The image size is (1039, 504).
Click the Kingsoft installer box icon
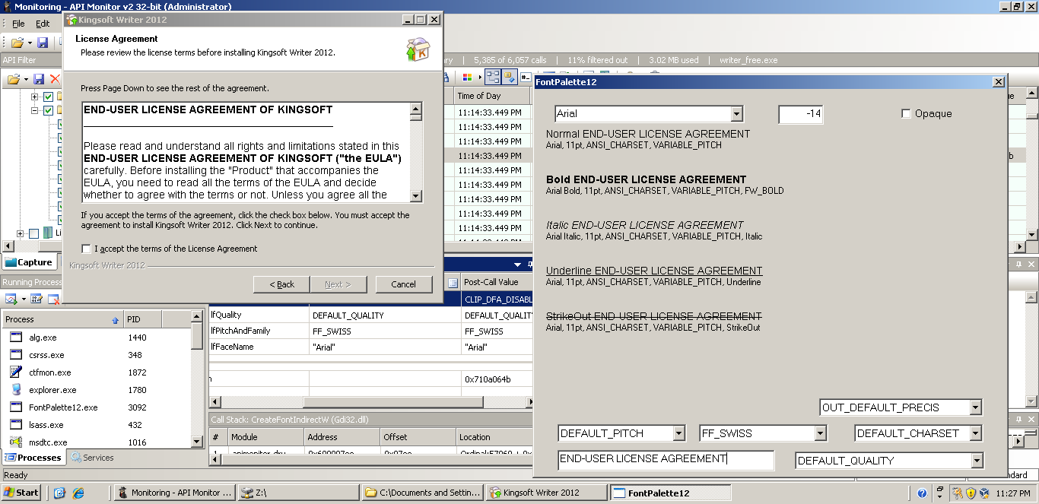418,49
